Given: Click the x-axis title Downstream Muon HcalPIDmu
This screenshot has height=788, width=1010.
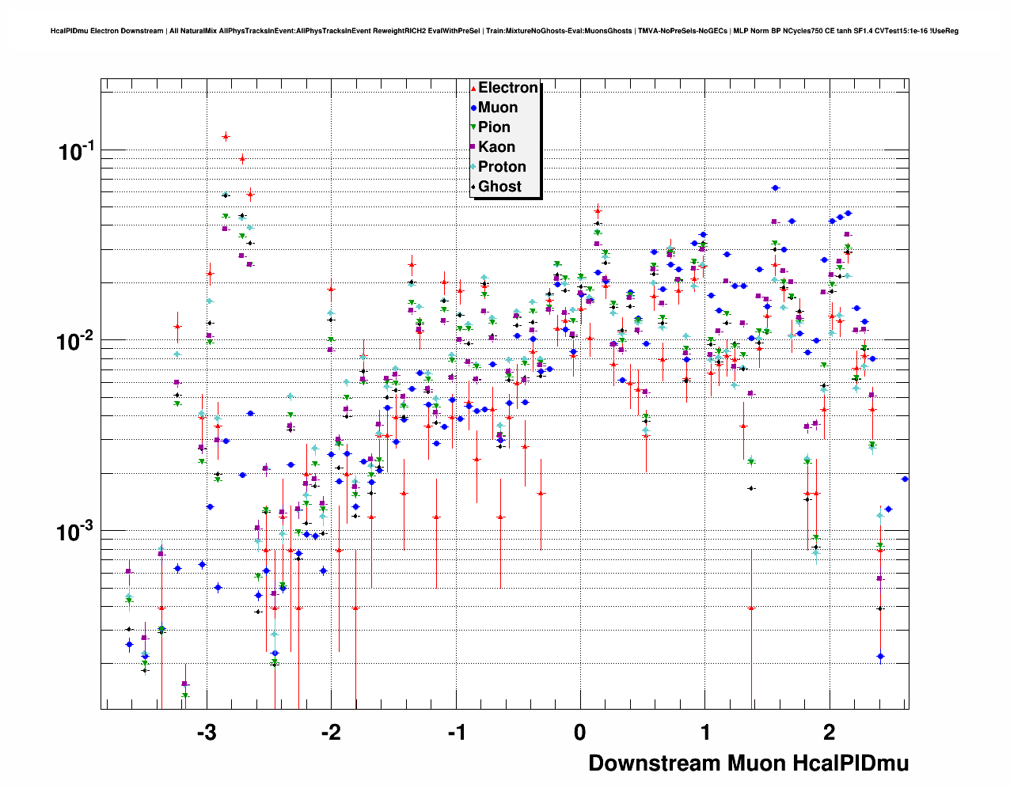Looking at the screenshot, I should (748, 763).
